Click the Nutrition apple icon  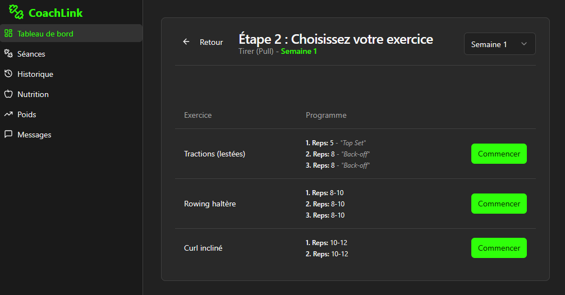tap(8, 94)
